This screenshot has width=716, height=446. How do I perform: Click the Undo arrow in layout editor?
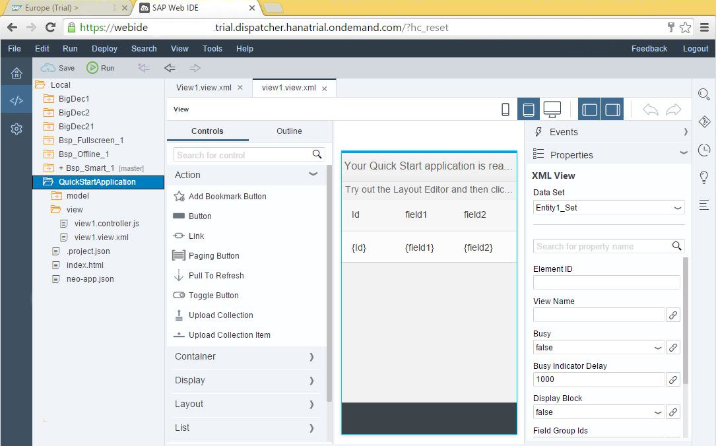[x=650, y=110]
